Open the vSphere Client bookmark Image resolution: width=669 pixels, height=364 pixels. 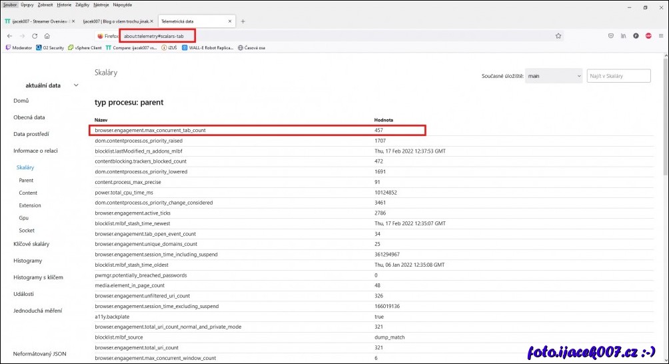[x=85, y=48]
